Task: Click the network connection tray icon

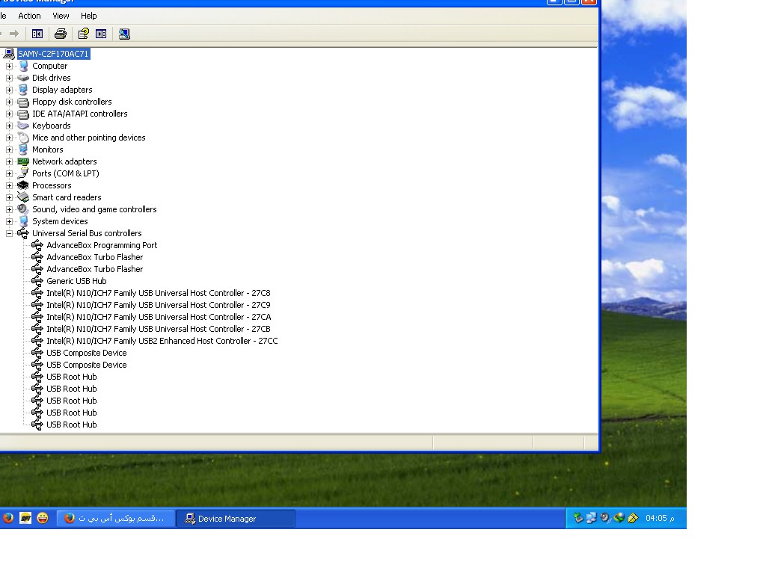Action: 592,518
